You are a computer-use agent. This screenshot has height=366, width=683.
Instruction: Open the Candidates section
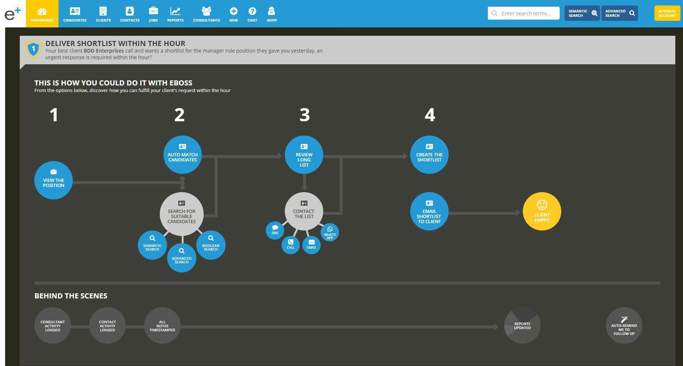(75, 14)
